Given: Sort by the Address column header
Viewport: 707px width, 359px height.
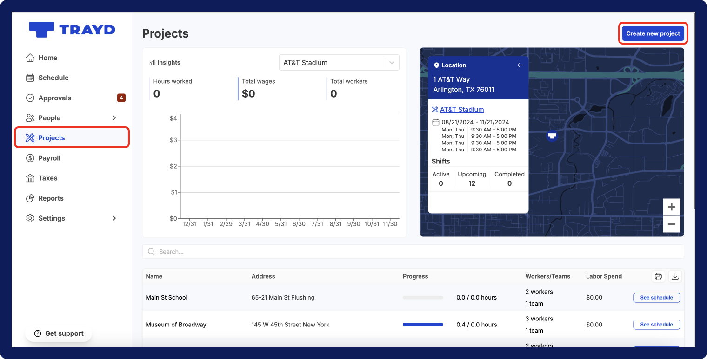Looking at the screenshot, I should tap(263, 276).
